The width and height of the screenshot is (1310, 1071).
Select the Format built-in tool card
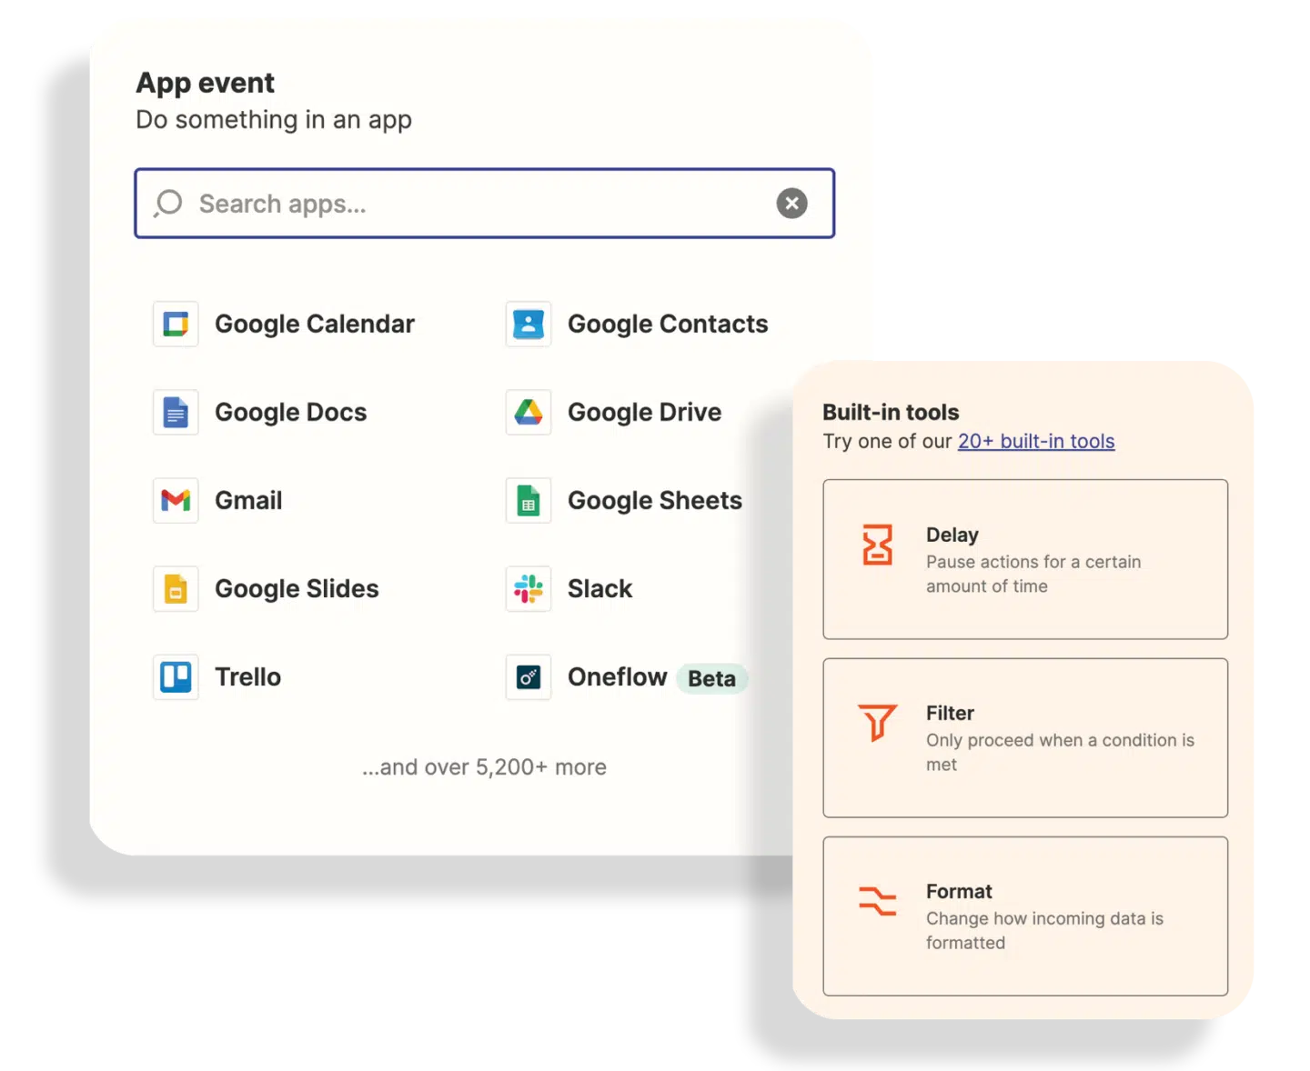tap(1025, 916)
